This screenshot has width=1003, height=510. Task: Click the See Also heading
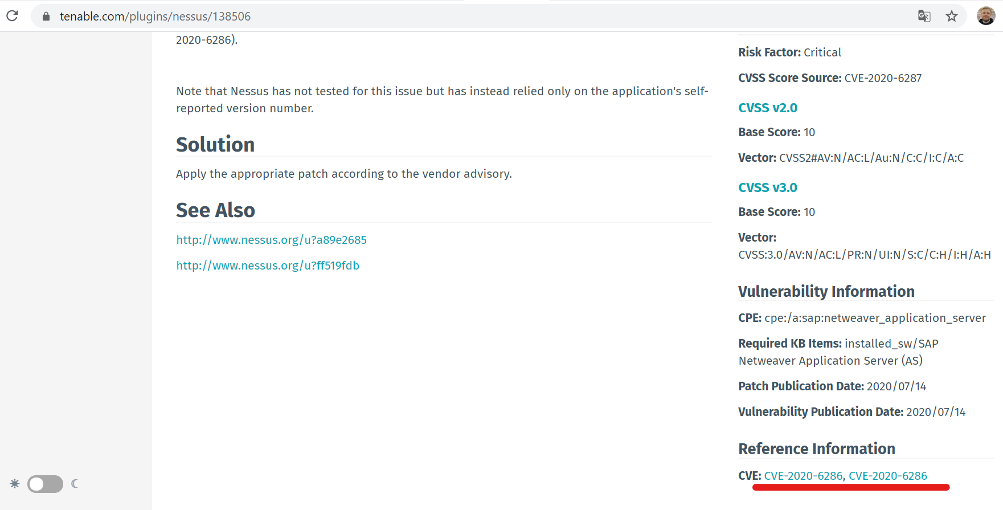pyautogui.click(x=215, y=210)
